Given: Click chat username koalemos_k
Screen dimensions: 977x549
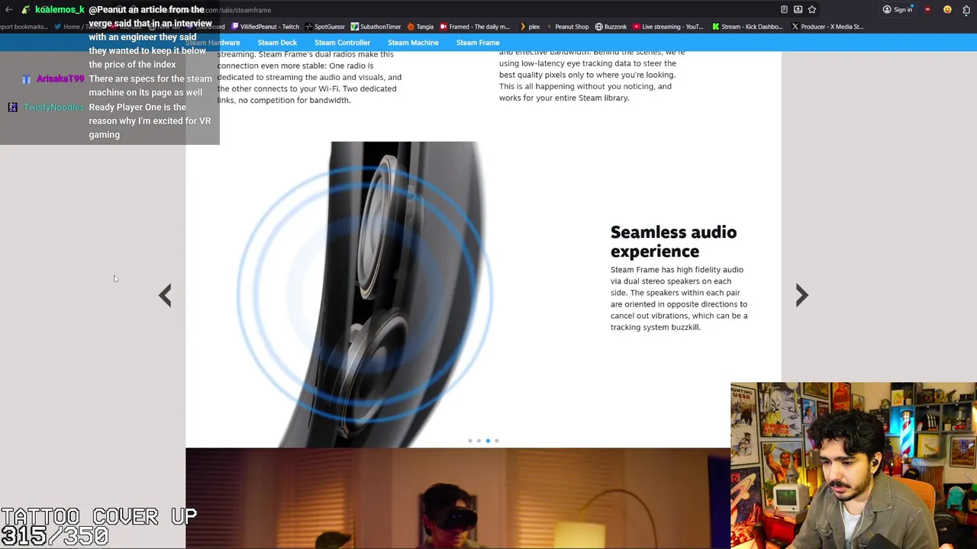Looking at the screenshot, I should 60,10.
